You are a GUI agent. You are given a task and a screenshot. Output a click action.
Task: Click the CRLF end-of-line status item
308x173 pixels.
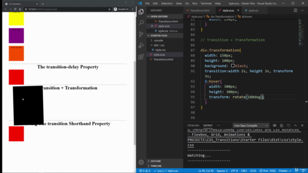point(244,171)
